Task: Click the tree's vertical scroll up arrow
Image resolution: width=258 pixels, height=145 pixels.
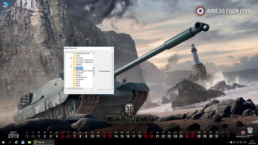Action: tap(94, 53)
